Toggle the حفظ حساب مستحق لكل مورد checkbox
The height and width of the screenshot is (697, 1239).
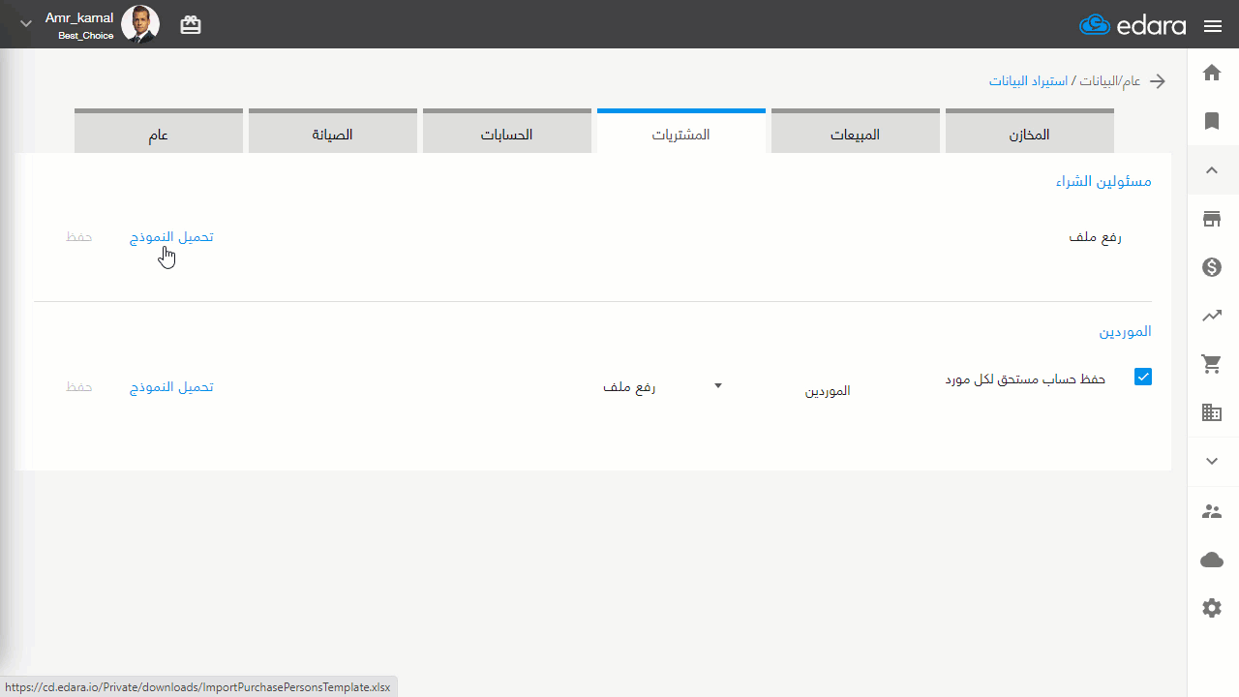tap(1143, 377)
